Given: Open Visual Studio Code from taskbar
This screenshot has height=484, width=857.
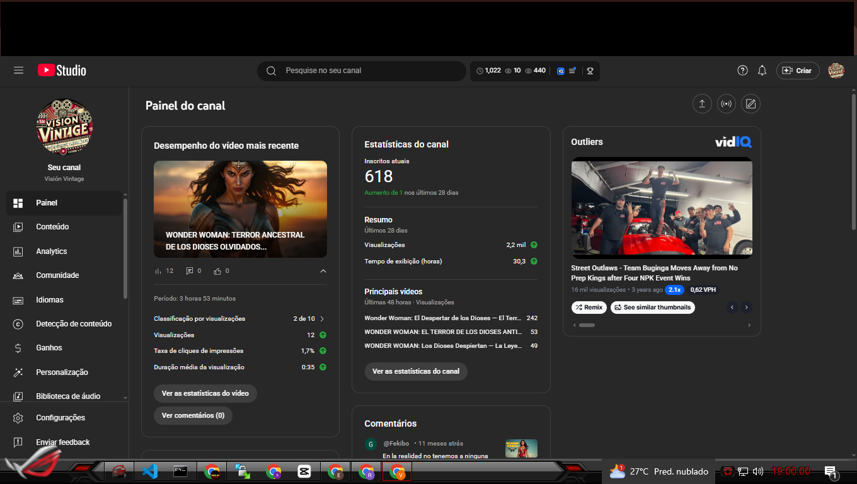Looking at the screenshot, I should point(149,471).
